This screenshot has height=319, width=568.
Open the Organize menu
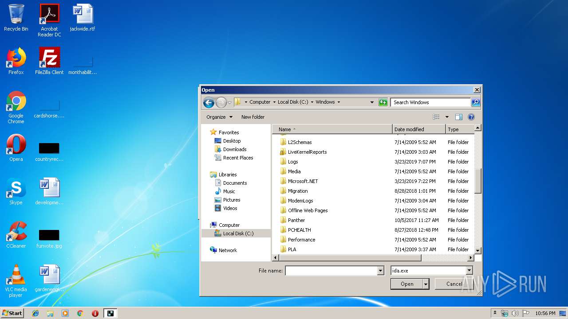click(x=219, y=117)
